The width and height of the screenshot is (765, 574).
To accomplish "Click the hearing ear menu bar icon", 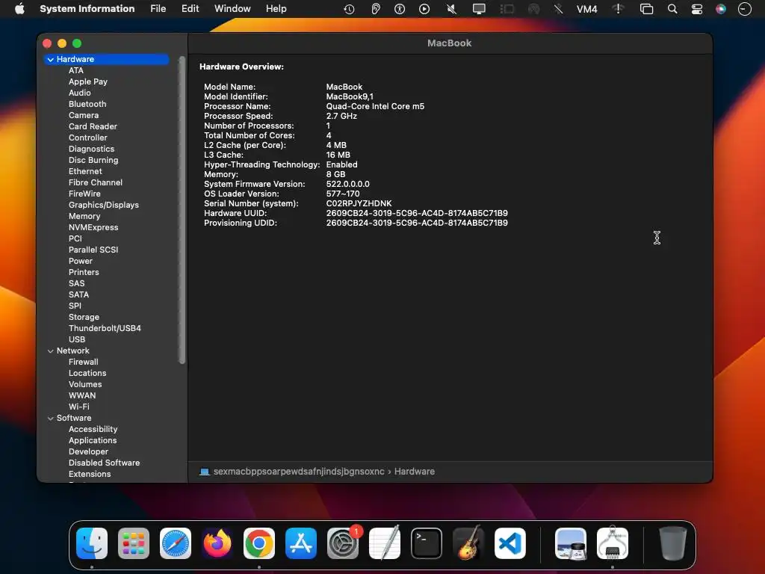I will 375,9.
